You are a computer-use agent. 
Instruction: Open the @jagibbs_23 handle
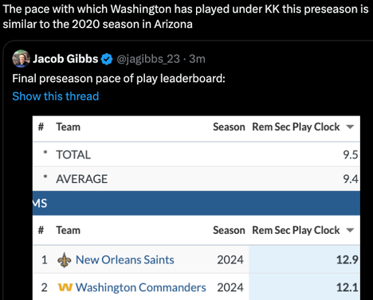[x=148, y=59]
